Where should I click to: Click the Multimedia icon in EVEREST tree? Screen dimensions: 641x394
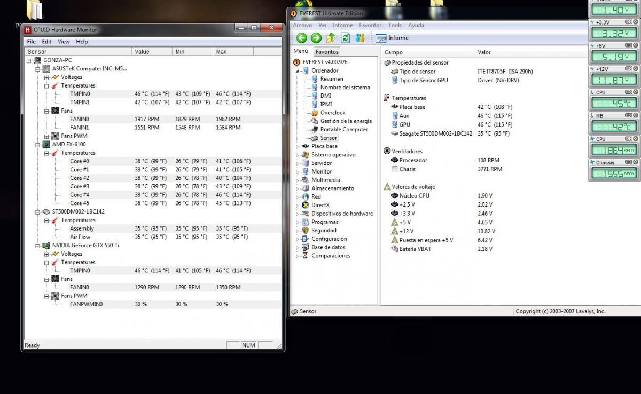point(306,180)
